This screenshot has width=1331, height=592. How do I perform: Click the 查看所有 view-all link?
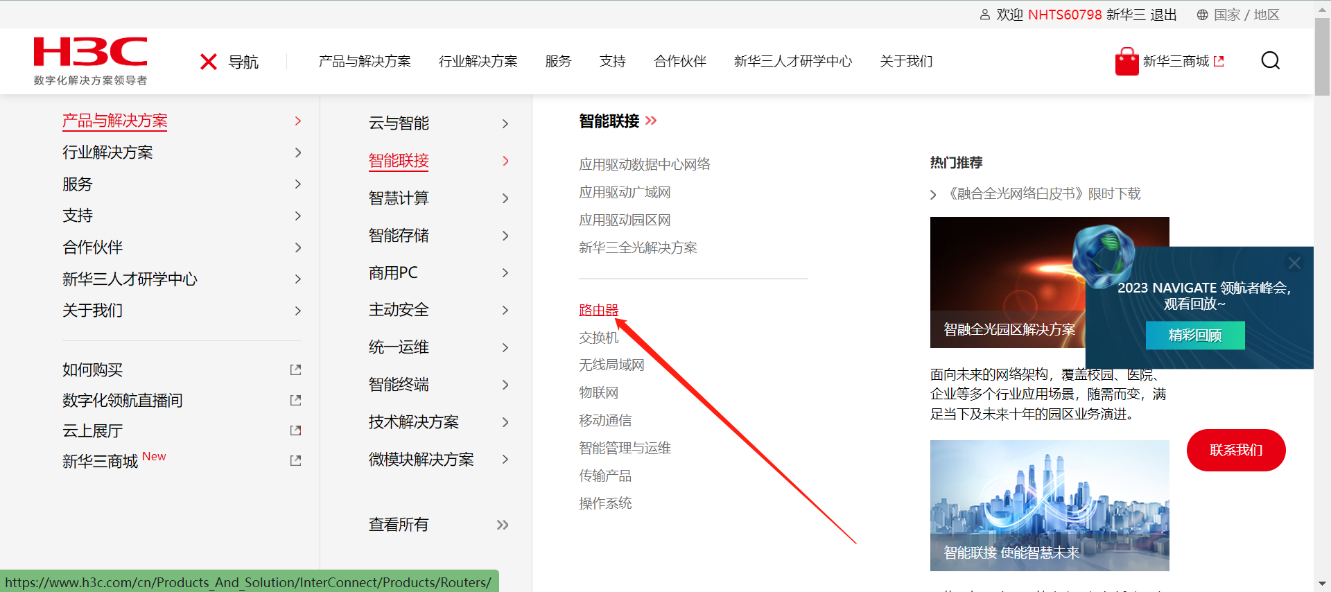pyautogui.click(x=399, y=525)
